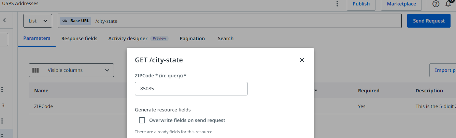456x138 pixels.
Task: Switch to the Response fields tab
Action: 79,39
